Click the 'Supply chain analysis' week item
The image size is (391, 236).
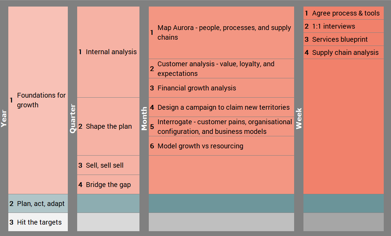pyautogui.click(x=344, y=52)
